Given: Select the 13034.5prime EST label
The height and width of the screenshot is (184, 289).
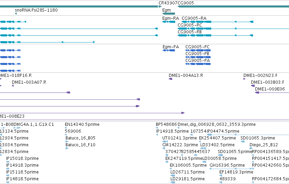Looking at the screenshot, I should point(14,145).
